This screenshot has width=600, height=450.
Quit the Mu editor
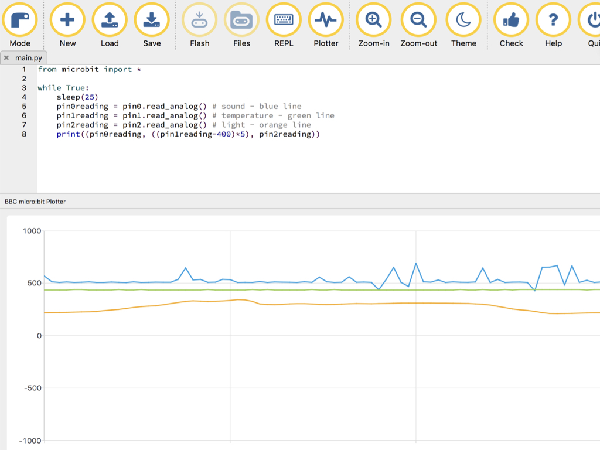(589, 25)
